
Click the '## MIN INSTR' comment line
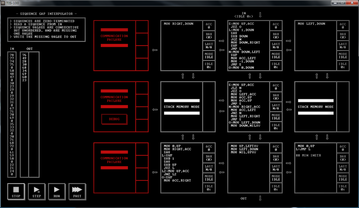coord(308,155)
